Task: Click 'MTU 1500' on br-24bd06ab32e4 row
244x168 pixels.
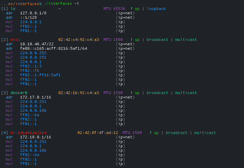Action: [x=132, y=133]
